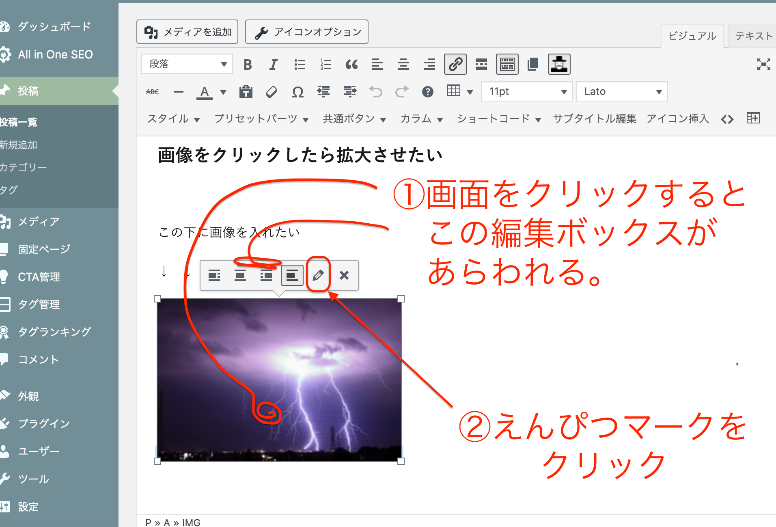Open the 11pt font size dropdown
This screenshot has height=527, width=776.
[x=527, y=92]
